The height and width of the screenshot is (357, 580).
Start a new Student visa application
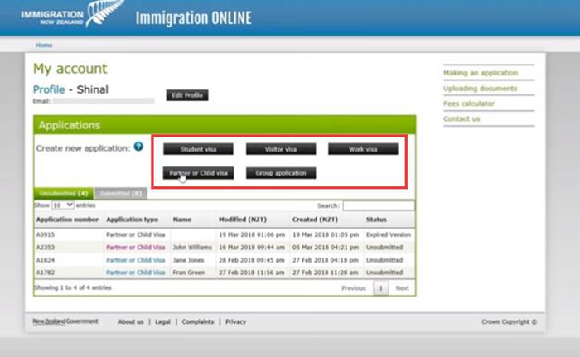(x=197, y=149)
